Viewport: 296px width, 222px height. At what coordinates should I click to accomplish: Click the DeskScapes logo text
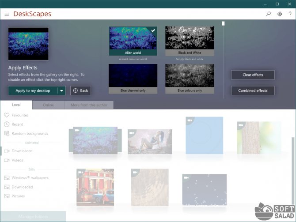tap(32, 14)
